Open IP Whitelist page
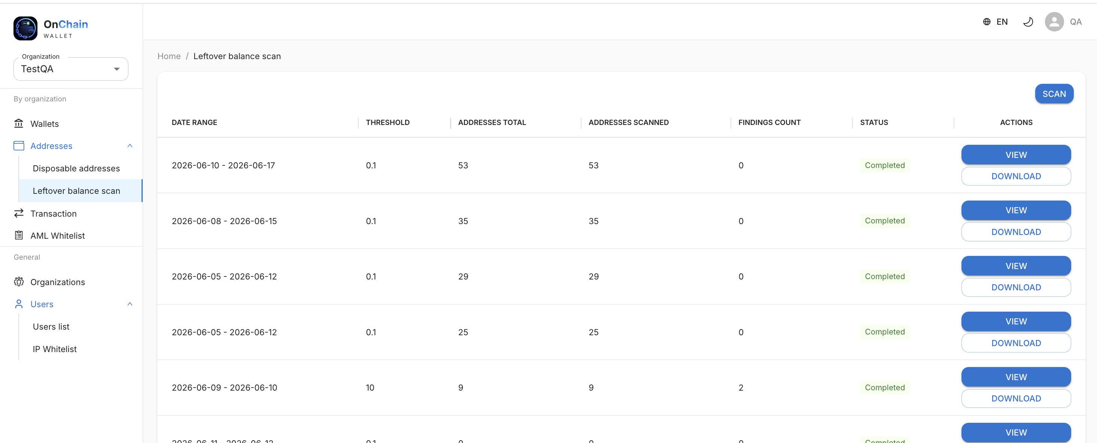Viewport: 1097px width, 443px height. click(55, 349)
